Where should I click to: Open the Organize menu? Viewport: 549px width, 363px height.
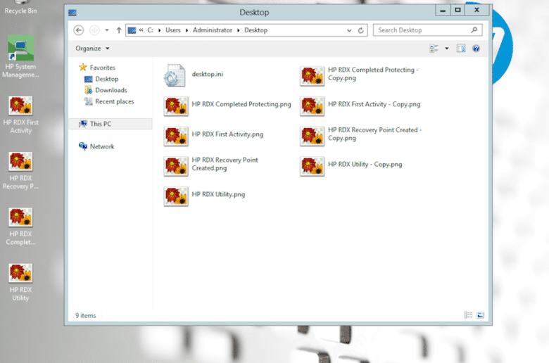pyautogui.click(x=92, y=49)
